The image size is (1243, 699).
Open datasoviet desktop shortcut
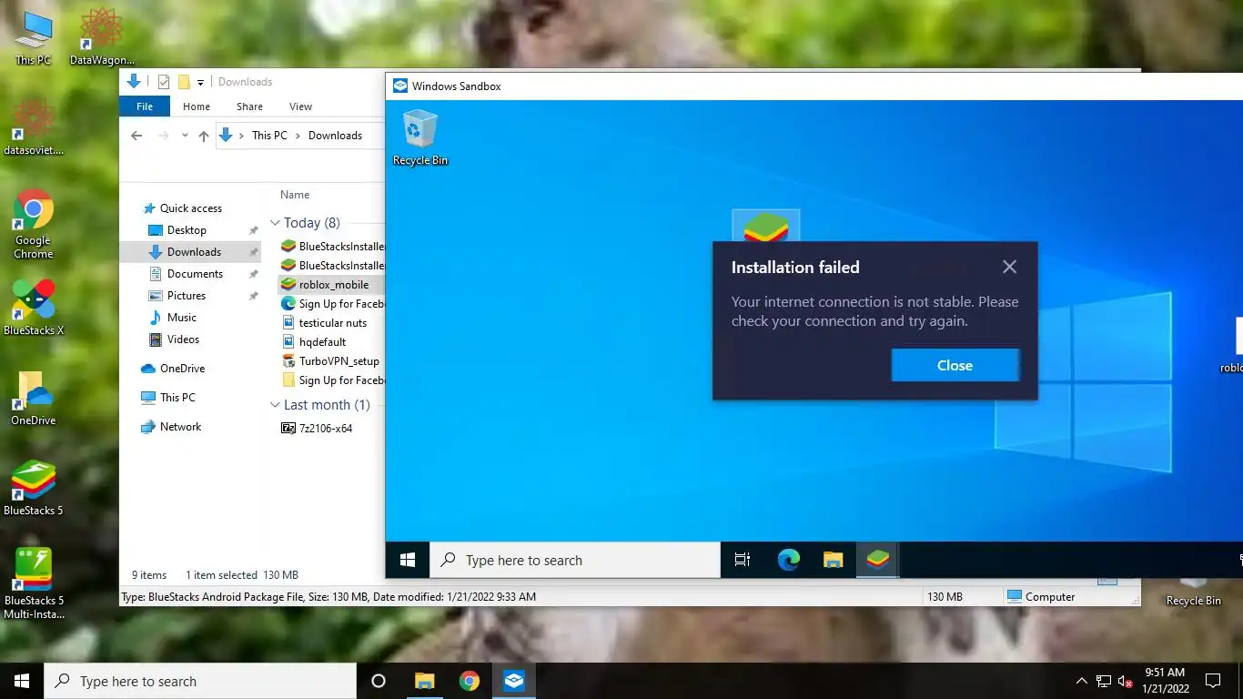[x=34, y=127]
